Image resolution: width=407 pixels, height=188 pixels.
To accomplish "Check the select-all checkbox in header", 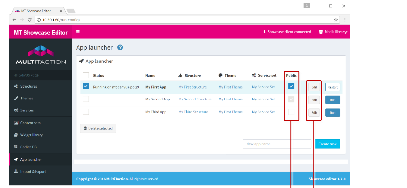I will tap(86, 75).
